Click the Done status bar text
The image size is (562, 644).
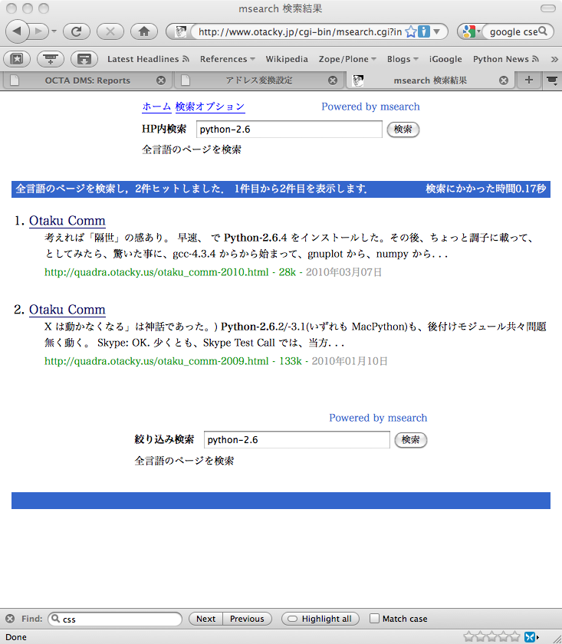click(16, 637)
